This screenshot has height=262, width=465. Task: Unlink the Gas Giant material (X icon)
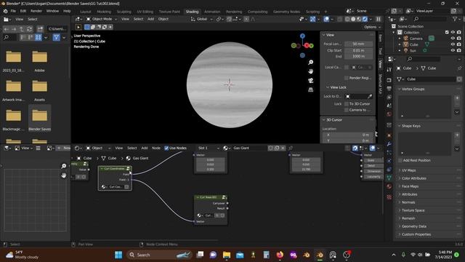[283, 148]
